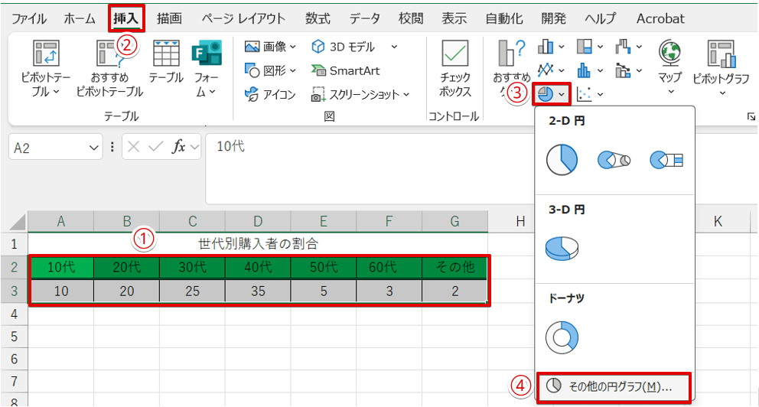Pick the doughnut chart type
The width and height of the screenshot is (759, 407).
tap(562, 336)
